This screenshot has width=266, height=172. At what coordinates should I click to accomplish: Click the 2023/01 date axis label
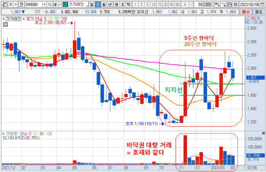point(218,168)
